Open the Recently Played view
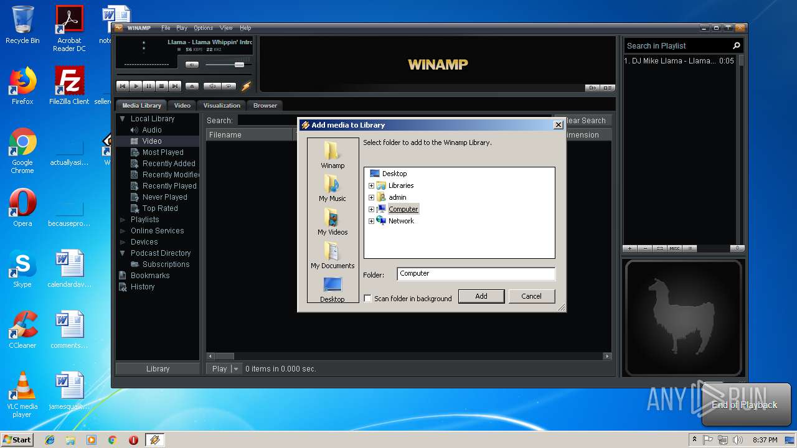 click(x=169, y=186)
